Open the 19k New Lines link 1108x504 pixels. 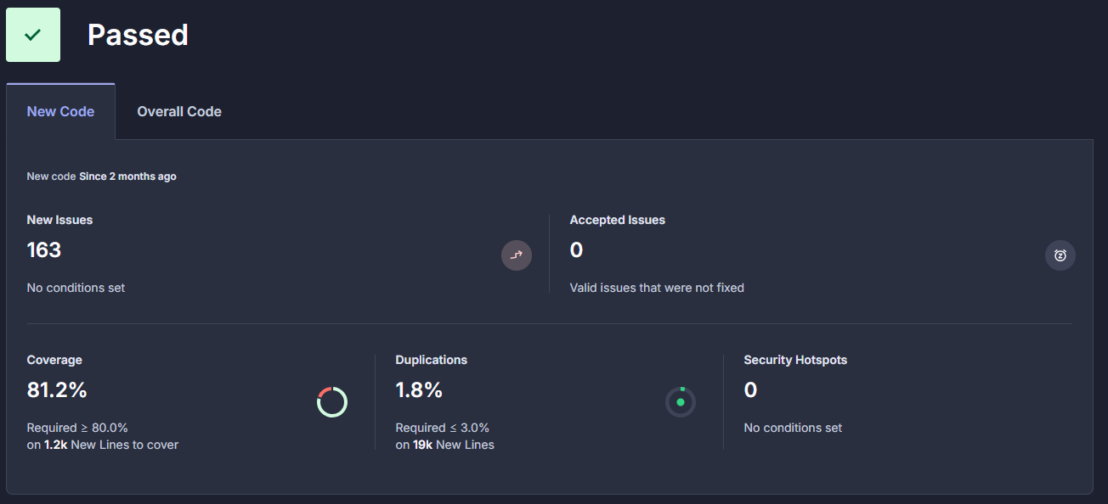point(454,445)
